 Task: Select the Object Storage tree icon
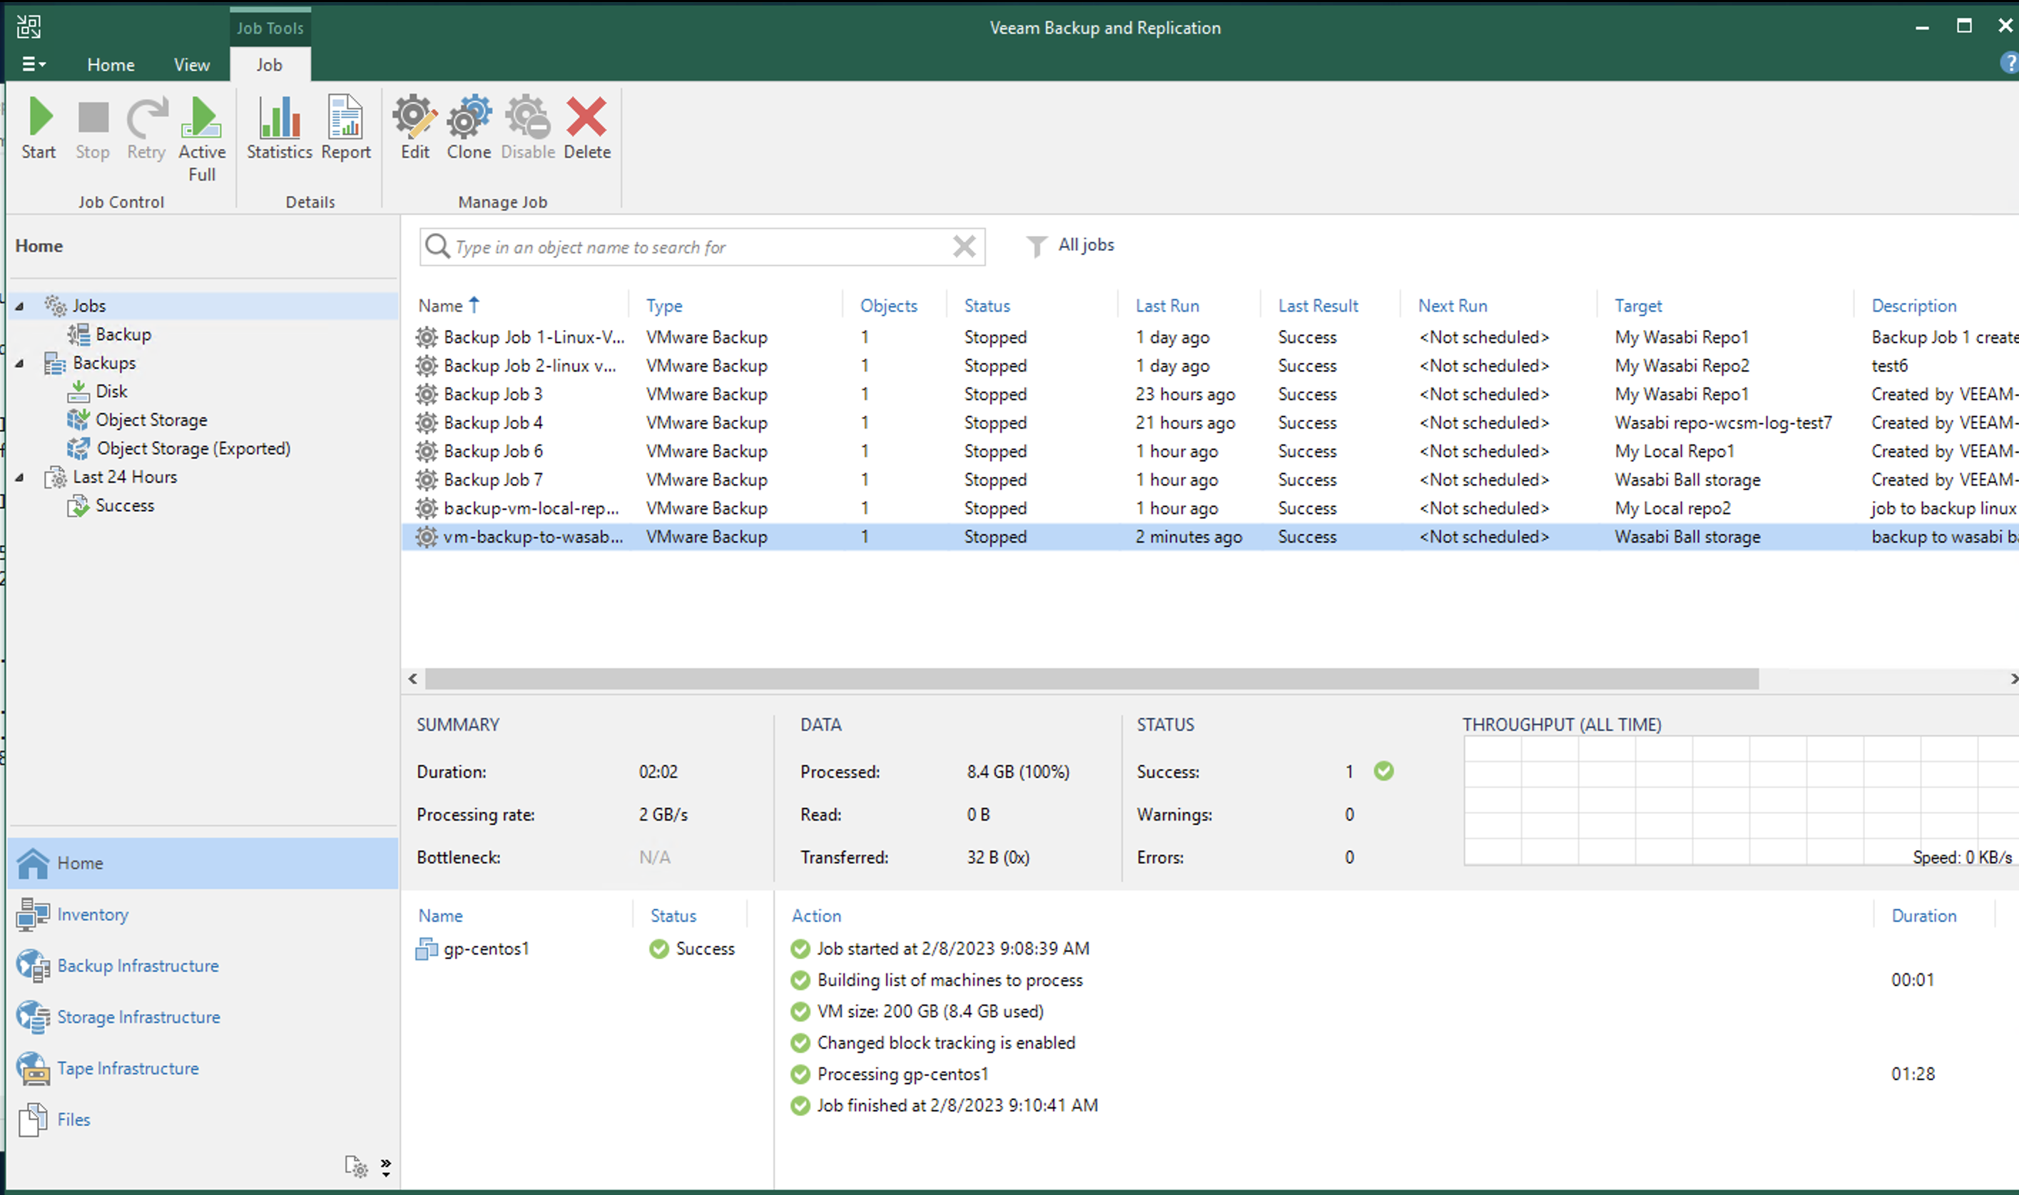tap(78, 419)
